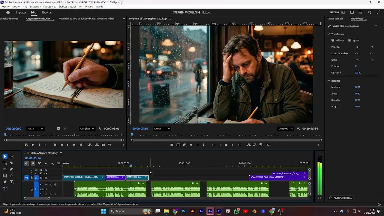Select the escribiendo clip on the timeline
This screenshot has width=384, height=216.
(113, 177)
